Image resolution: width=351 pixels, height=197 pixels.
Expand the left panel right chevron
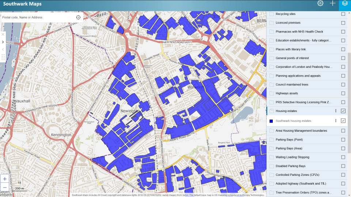pos(3,42)
